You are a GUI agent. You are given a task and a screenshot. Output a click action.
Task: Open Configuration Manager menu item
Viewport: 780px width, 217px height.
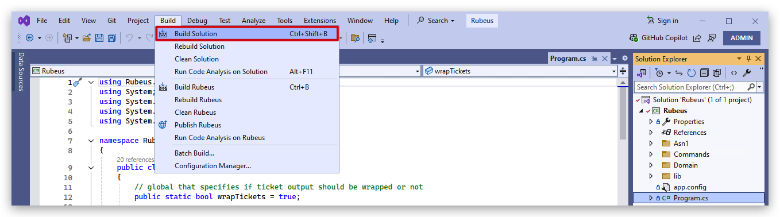point(247,166)
